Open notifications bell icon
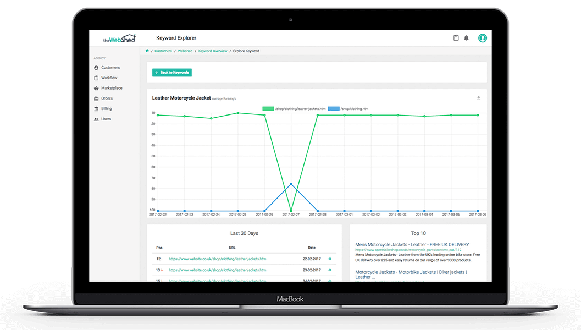This screenshot has height=330, width=581. coord(467,38)
